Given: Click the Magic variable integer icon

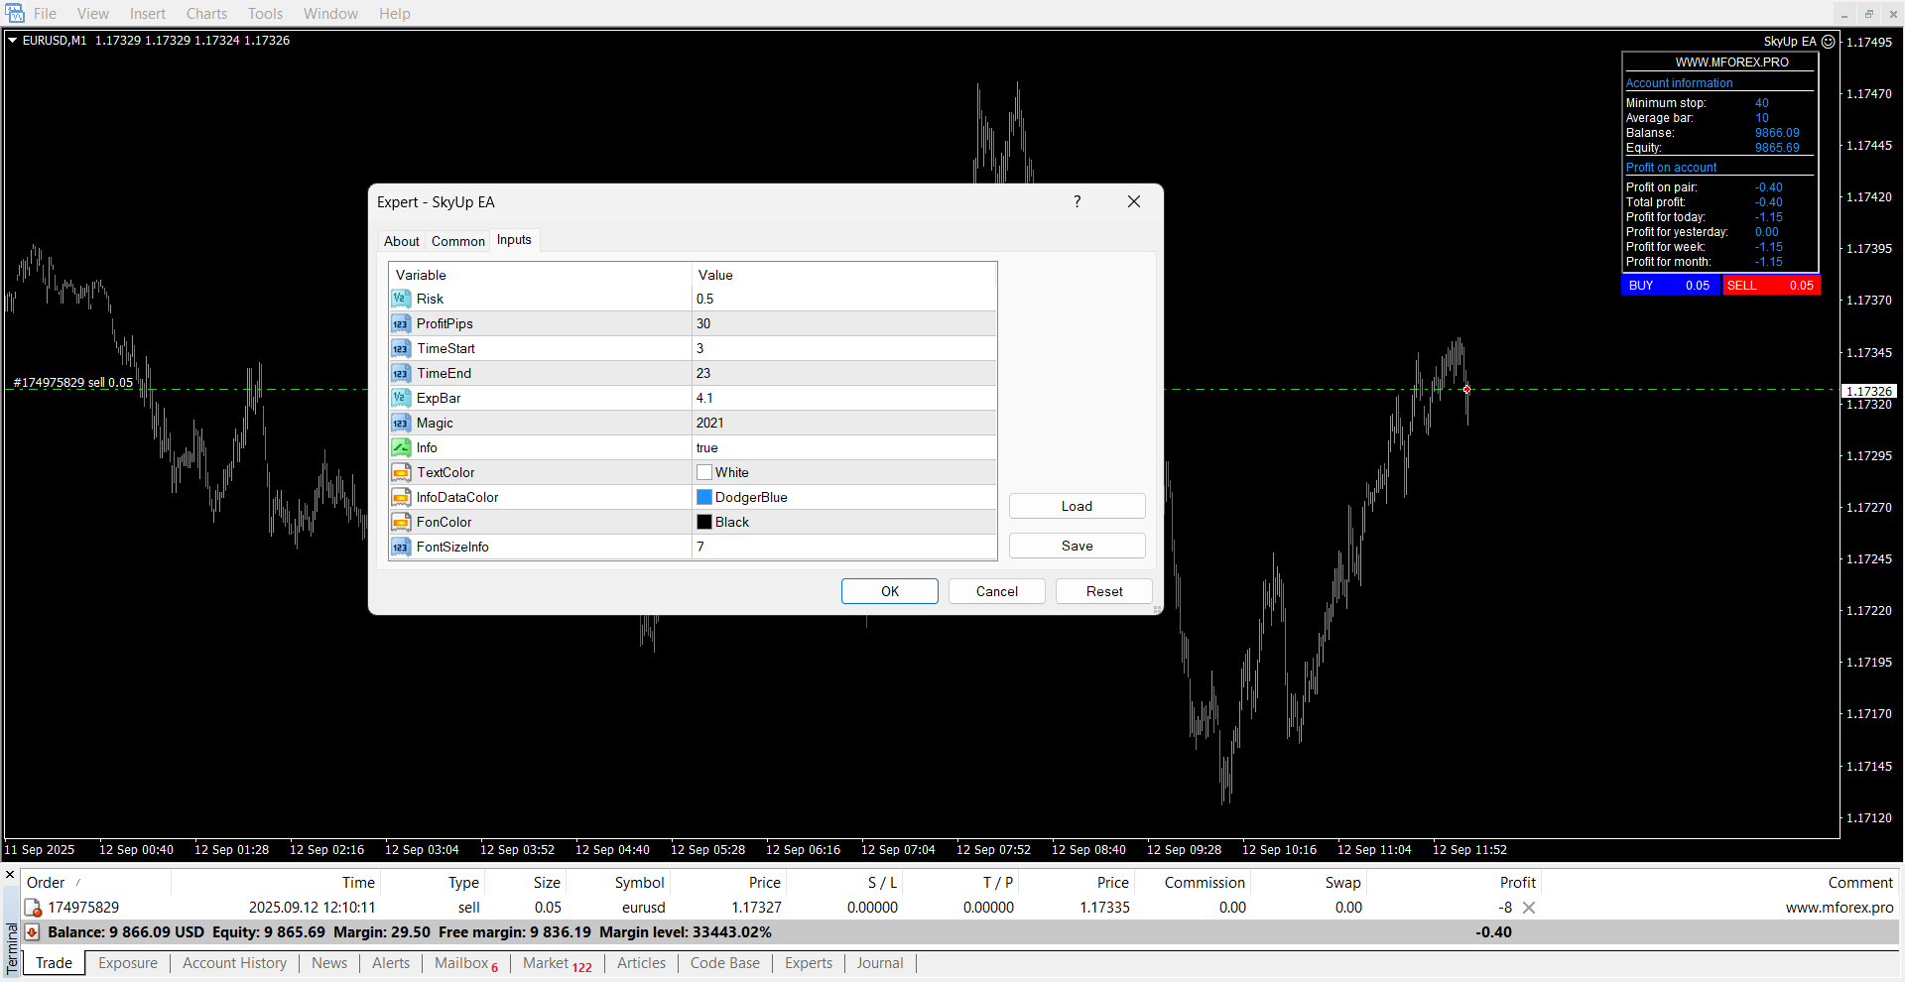Looking at the screenshot, I should [401, 423].
